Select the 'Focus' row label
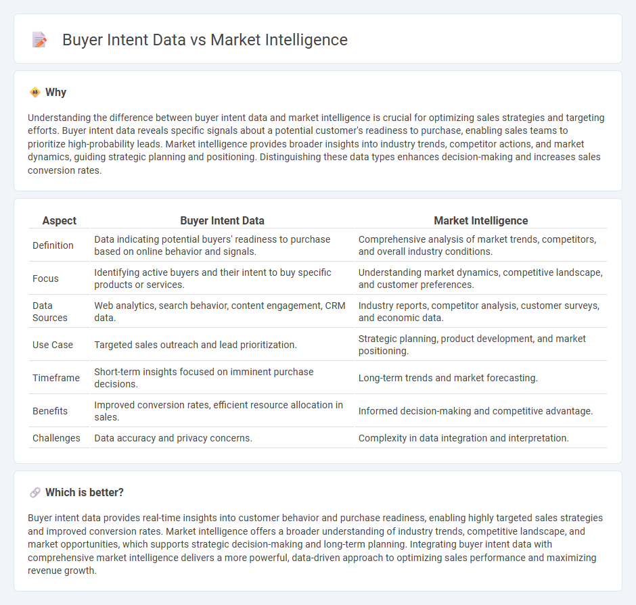The height and width of the screenshot is (605, 636). (45, 279)
